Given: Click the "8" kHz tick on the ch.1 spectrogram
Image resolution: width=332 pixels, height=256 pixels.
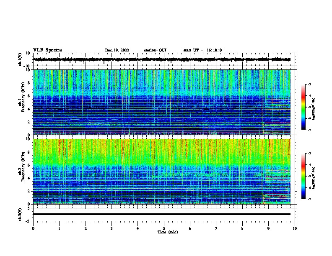Looking at the screenshot, I should tap(29, 83).
